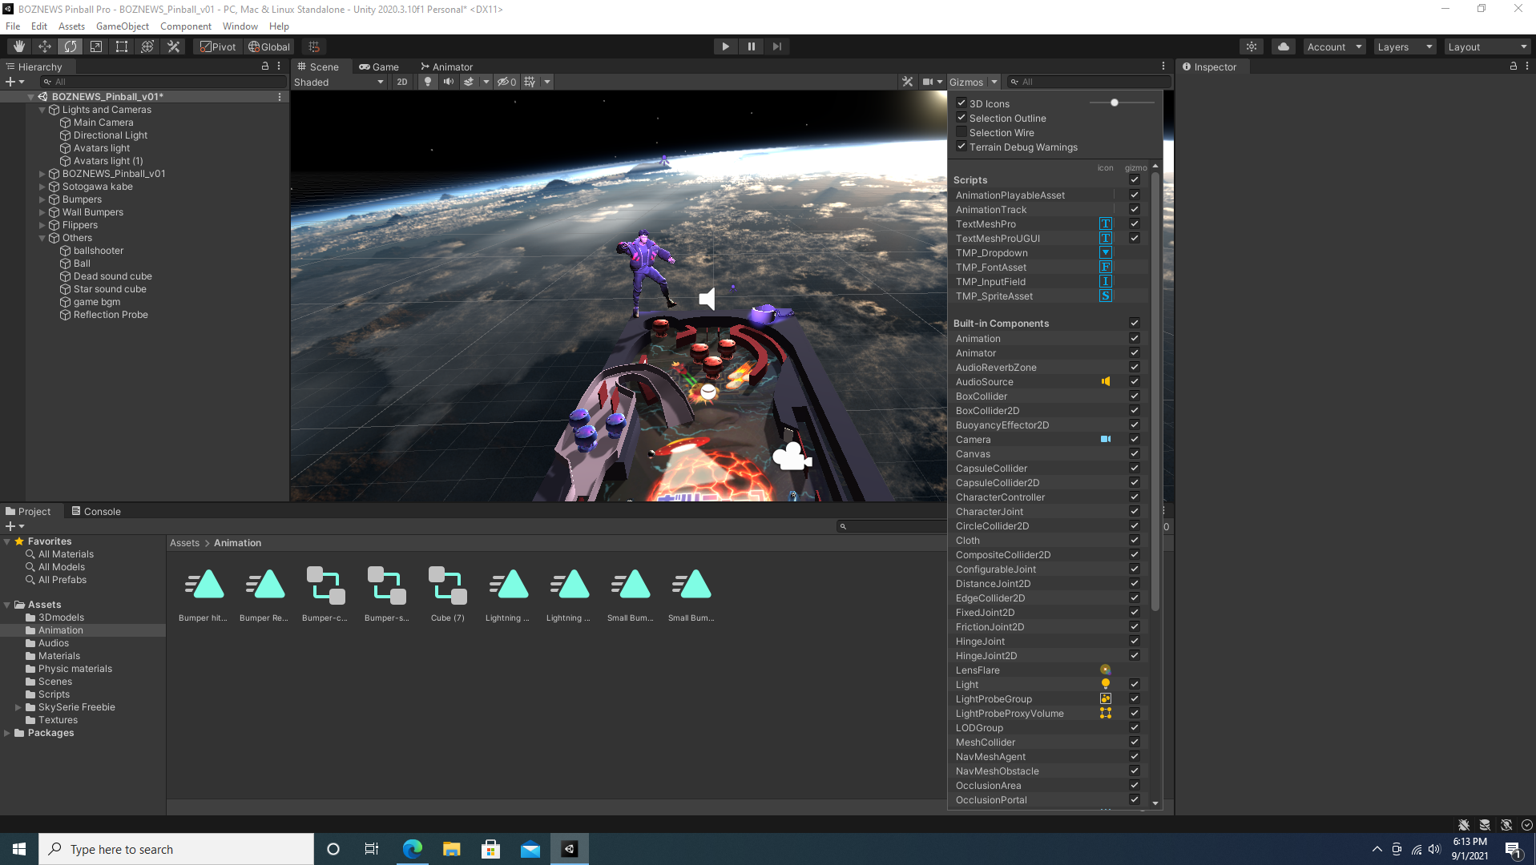
Task: Collapse the Others hierarchy group
Action: click(x=42, y=238)
